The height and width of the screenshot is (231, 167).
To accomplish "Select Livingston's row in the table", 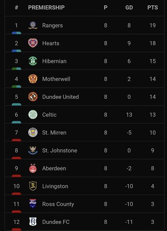I will pyautogui.click(x=85, y=186).
